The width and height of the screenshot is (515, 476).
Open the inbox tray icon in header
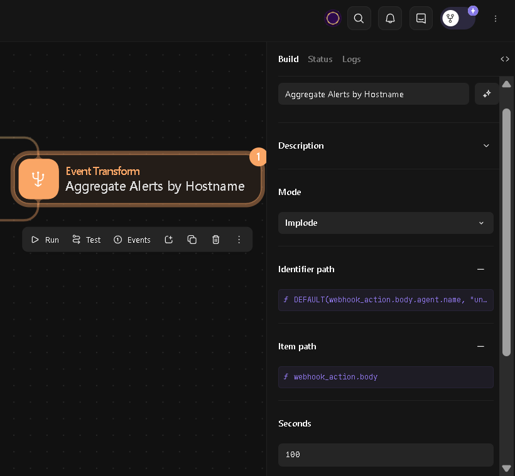pyautogui.click(x=421, y=18)
